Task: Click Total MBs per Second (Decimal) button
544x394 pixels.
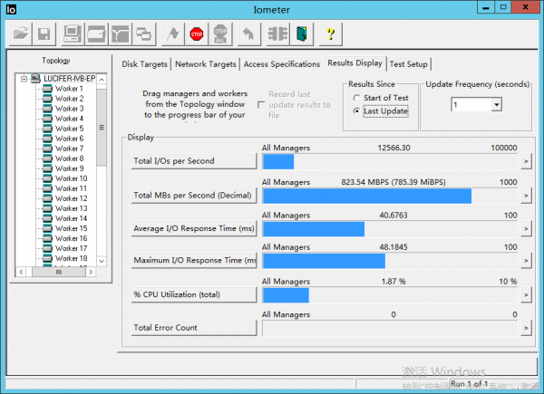Action: pyautogui.click(x=194, y=196)
